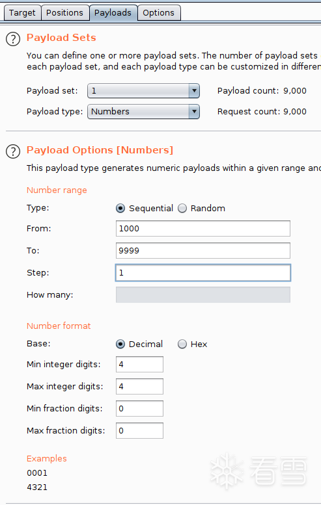Click the Min integer digits field

[x=139, y=364]
